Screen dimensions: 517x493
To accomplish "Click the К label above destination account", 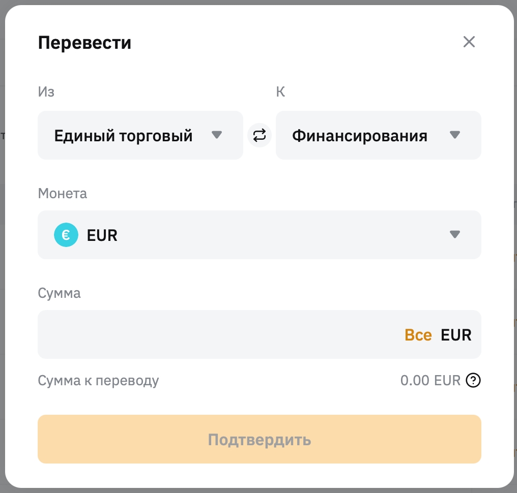I will (280, 91).
